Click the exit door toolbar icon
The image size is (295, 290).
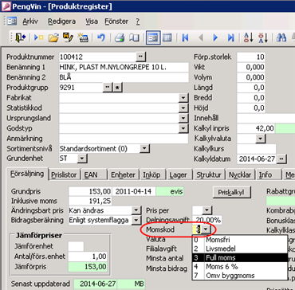pyautogui.click(x=21, y=38)
